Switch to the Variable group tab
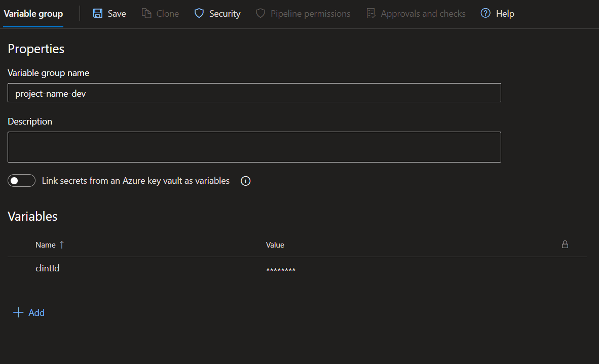The image size is (599, 364). [33, 14]
